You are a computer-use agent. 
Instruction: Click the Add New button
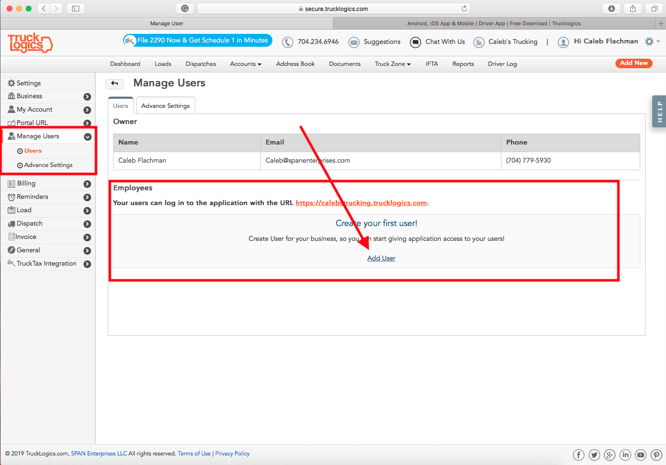pos(634,63)
